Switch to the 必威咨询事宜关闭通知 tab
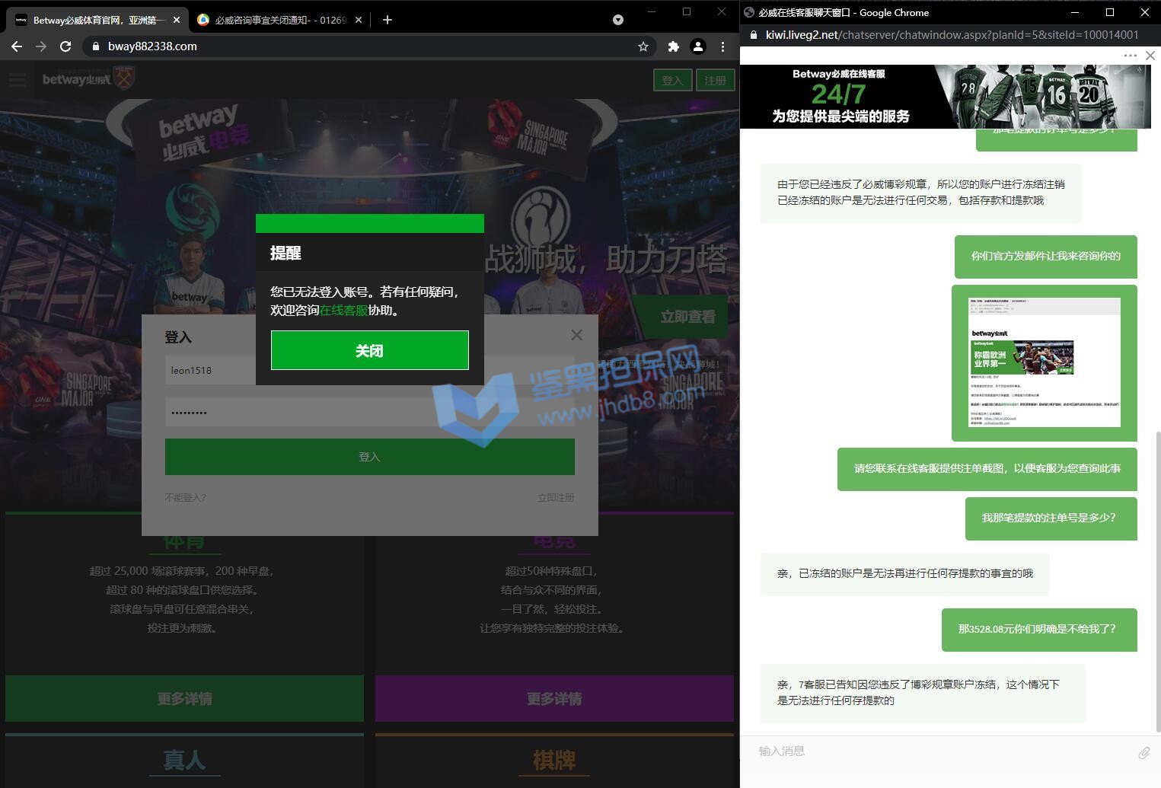 279,20
